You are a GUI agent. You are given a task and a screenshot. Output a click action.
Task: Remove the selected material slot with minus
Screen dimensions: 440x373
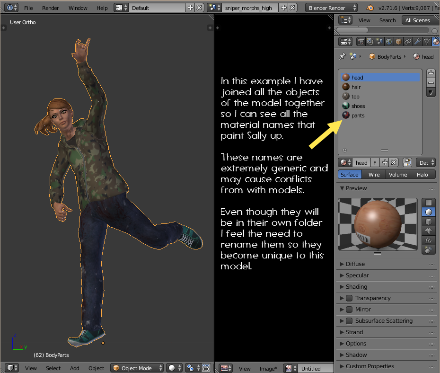pos(431,83)
